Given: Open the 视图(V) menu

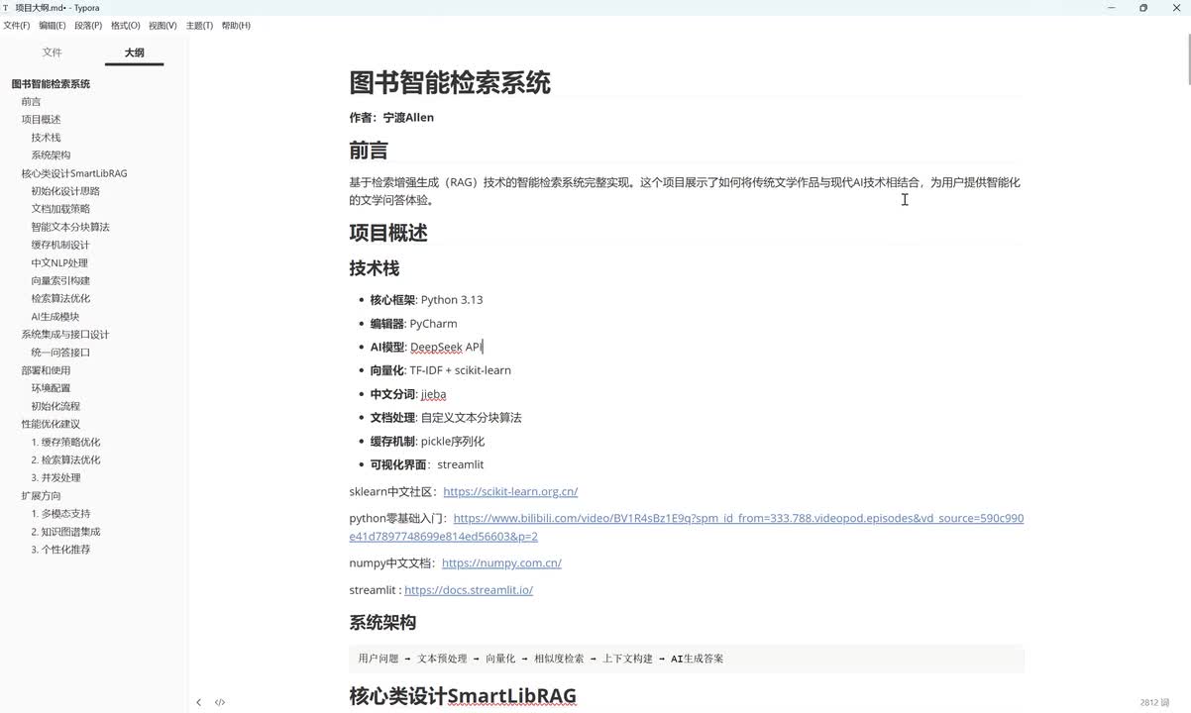Looking at the screenshot, I should (x=162, y=26).
